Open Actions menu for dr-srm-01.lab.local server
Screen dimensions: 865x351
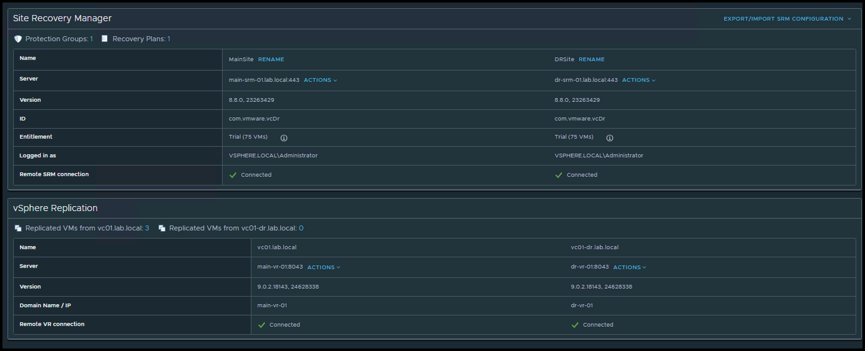tap(639, 80)
